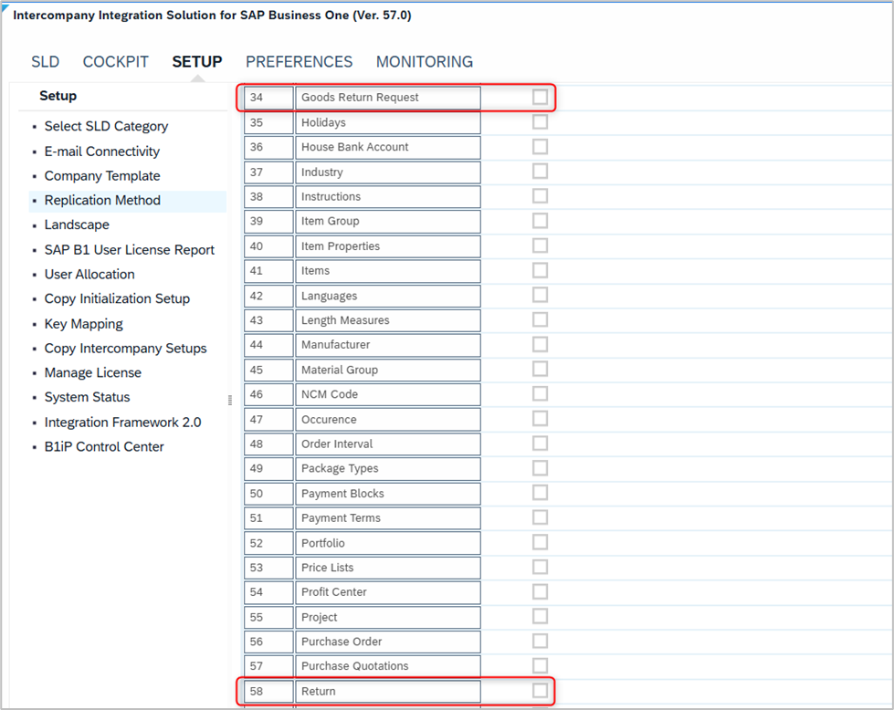Tick the Holidays row checkbox
The height and width of the screenshot is (710, 894).
pos(540,122)
